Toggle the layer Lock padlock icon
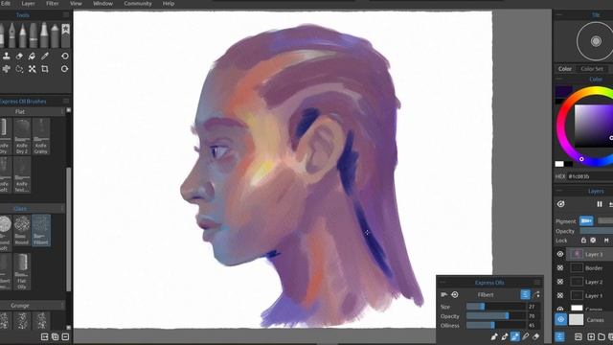Image resolution: width=613 pixels, height=345 pixels. [583, 241]
